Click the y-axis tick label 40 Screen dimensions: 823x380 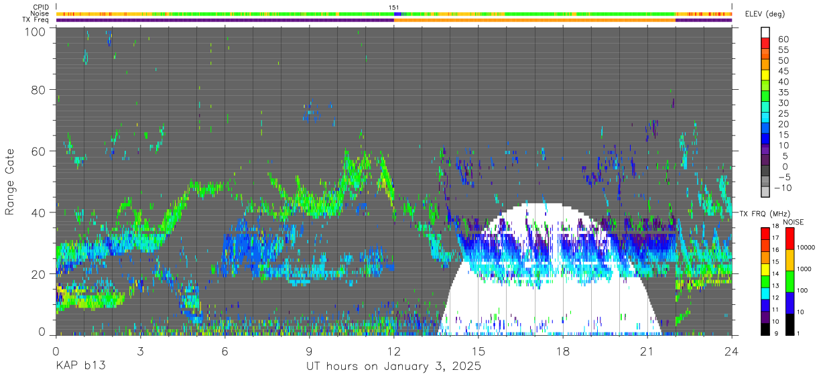tap(39, 212)
